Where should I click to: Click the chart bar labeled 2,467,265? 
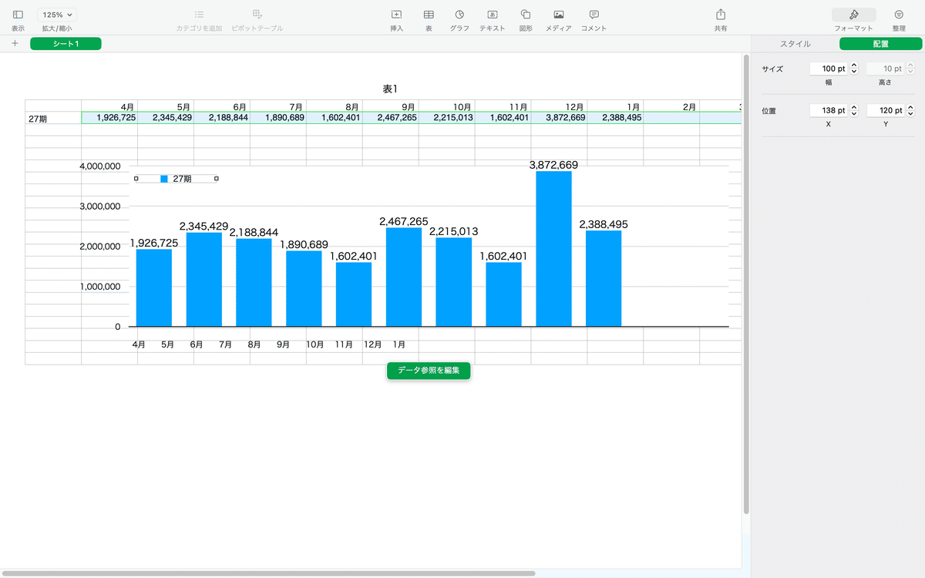point(404,277)
